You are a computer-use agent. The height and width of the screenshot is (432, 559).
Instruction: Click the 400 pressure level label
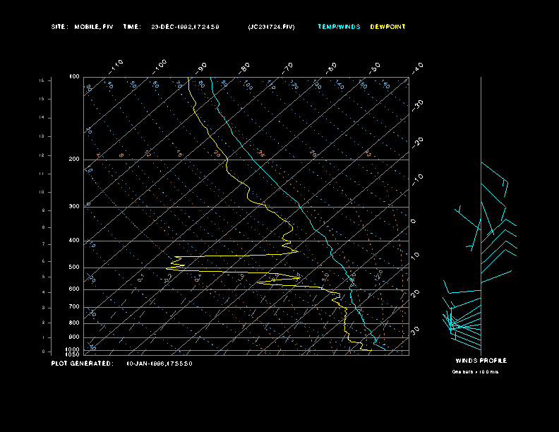[74, 240]
